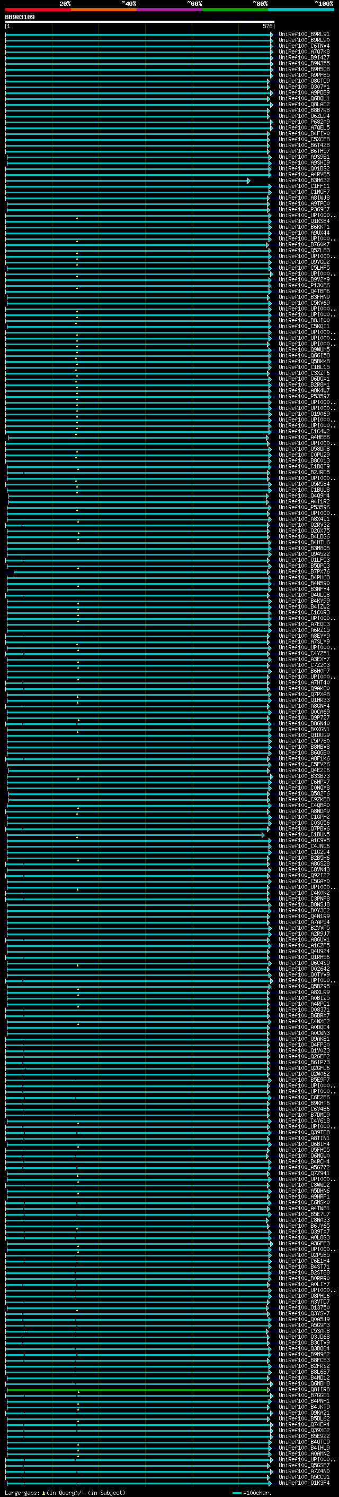Screen dimensions: 339x1497
Task: Select the UniRef100_Q01BS2 label
Action: coord(304,168)
